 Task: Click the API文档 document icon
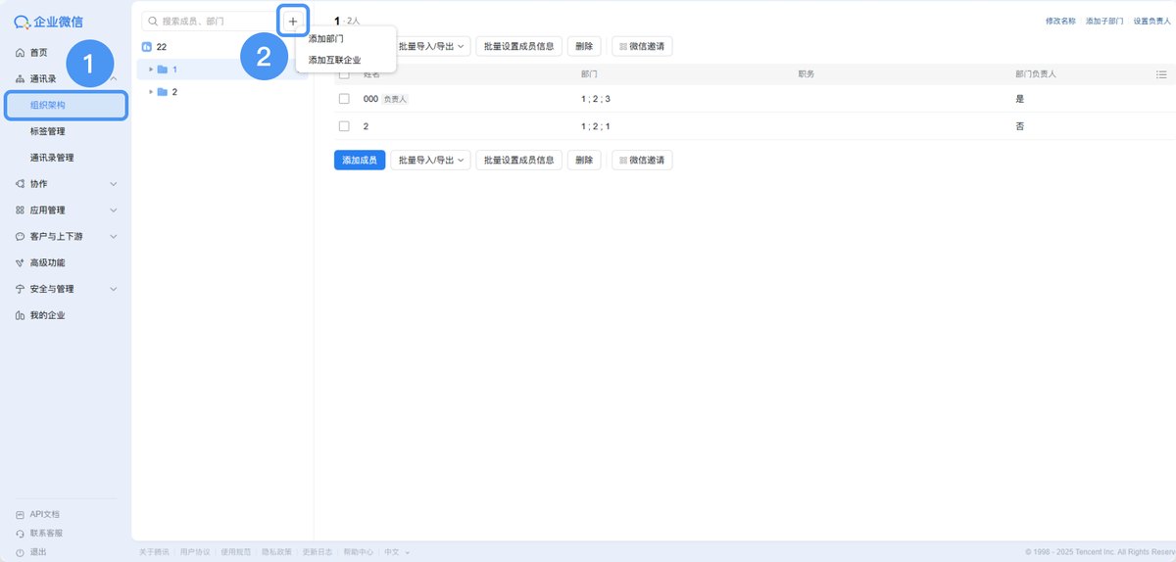(x=21, y=514)
